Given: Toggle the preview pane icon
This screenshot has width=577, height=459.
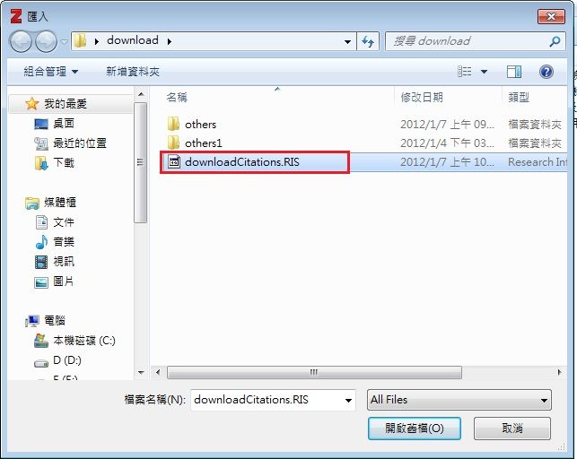Looking at the screenshot, I should tap(513, 72).
